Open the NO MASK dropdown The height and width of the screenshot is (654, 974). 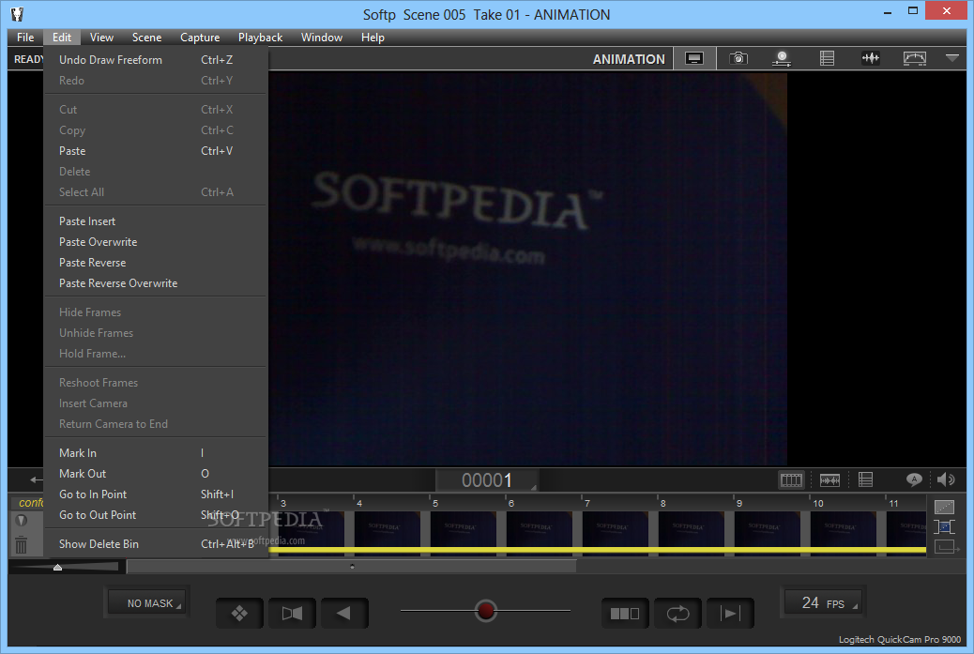click(x=147, y=603)
